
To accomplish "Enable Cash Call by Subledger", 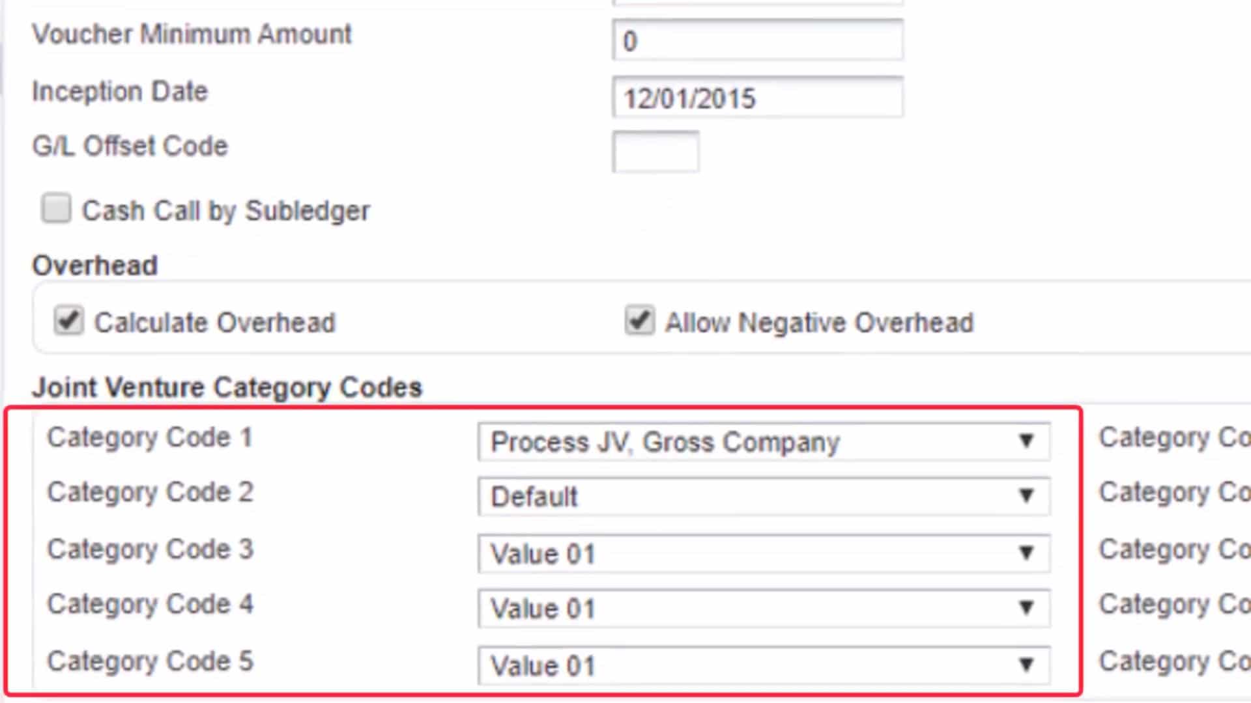I will click(56, 208).
